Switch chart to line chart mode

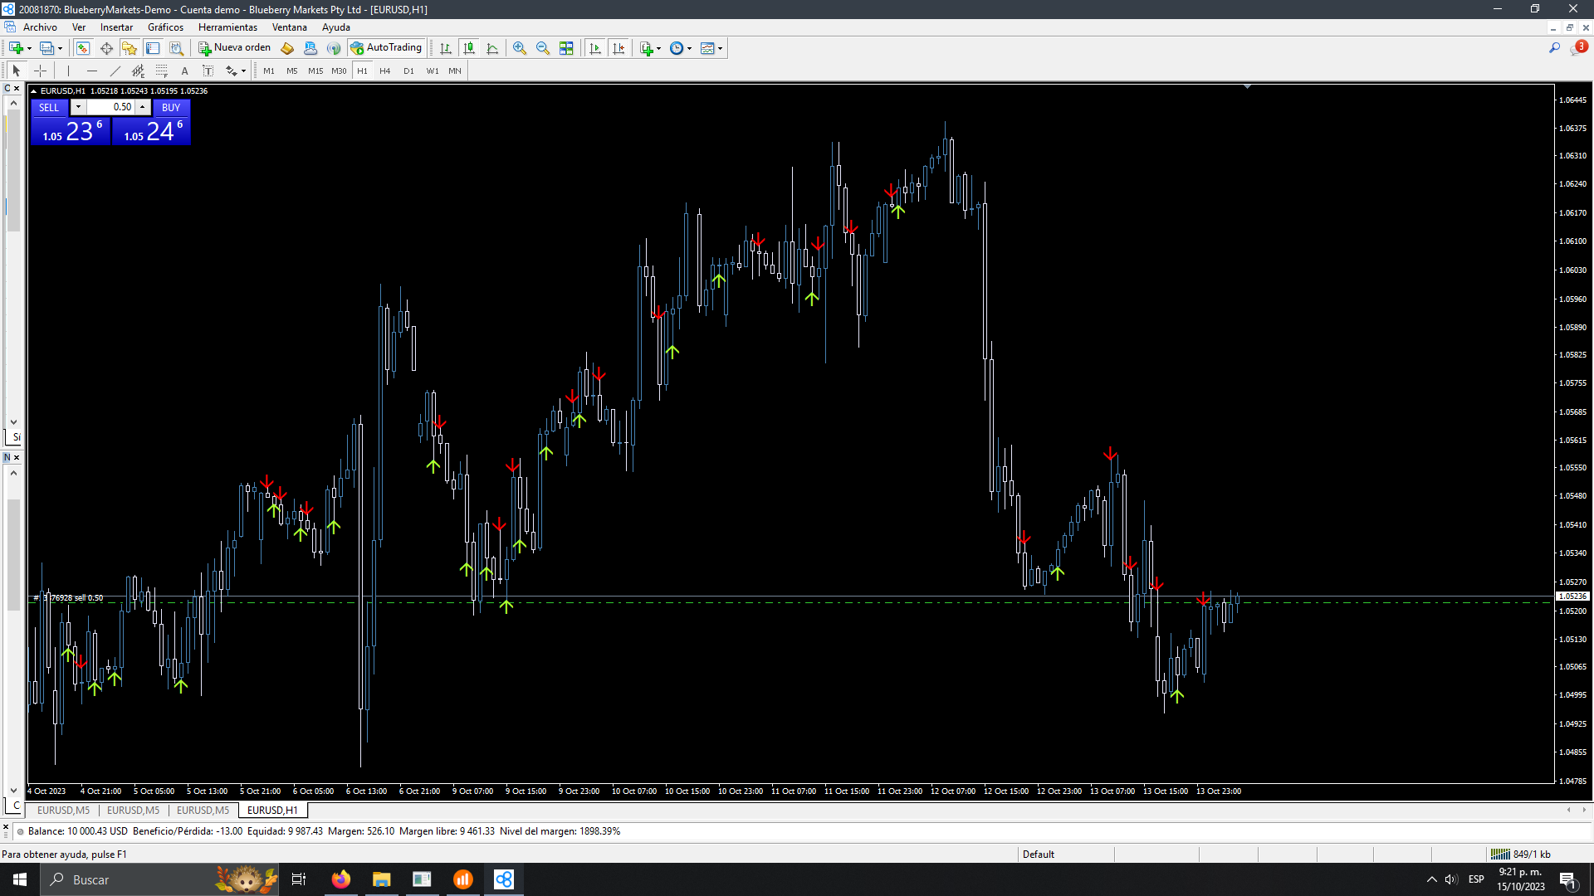pyautogui.click(x=492, y=48)
